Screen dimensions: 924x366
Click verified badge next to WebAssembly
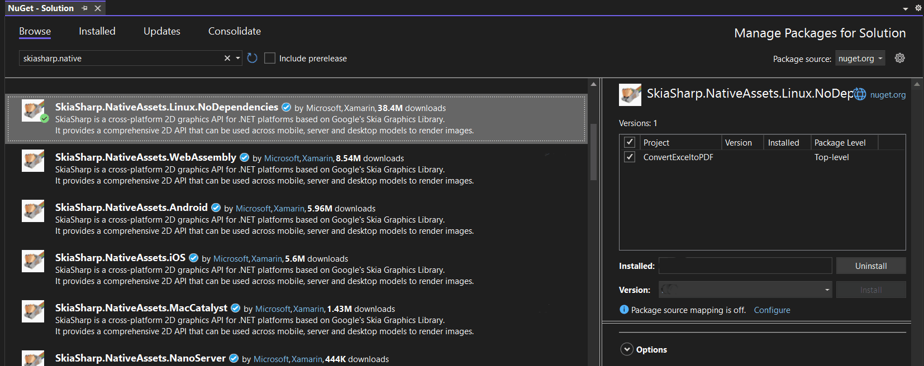click(x=244, y=157)
